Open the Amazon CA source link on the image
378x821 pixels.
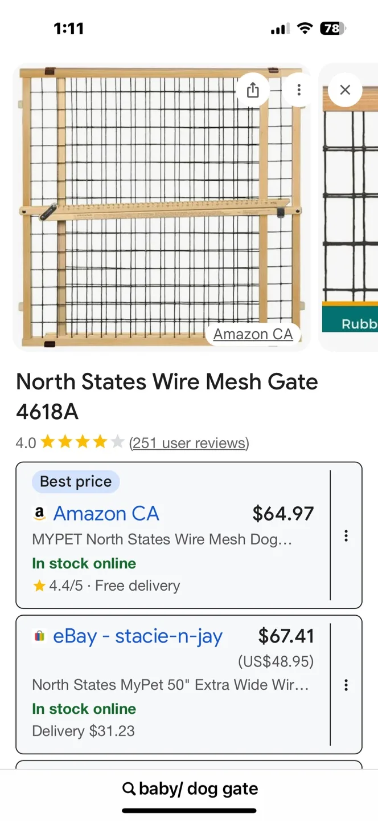pos(253,334)
